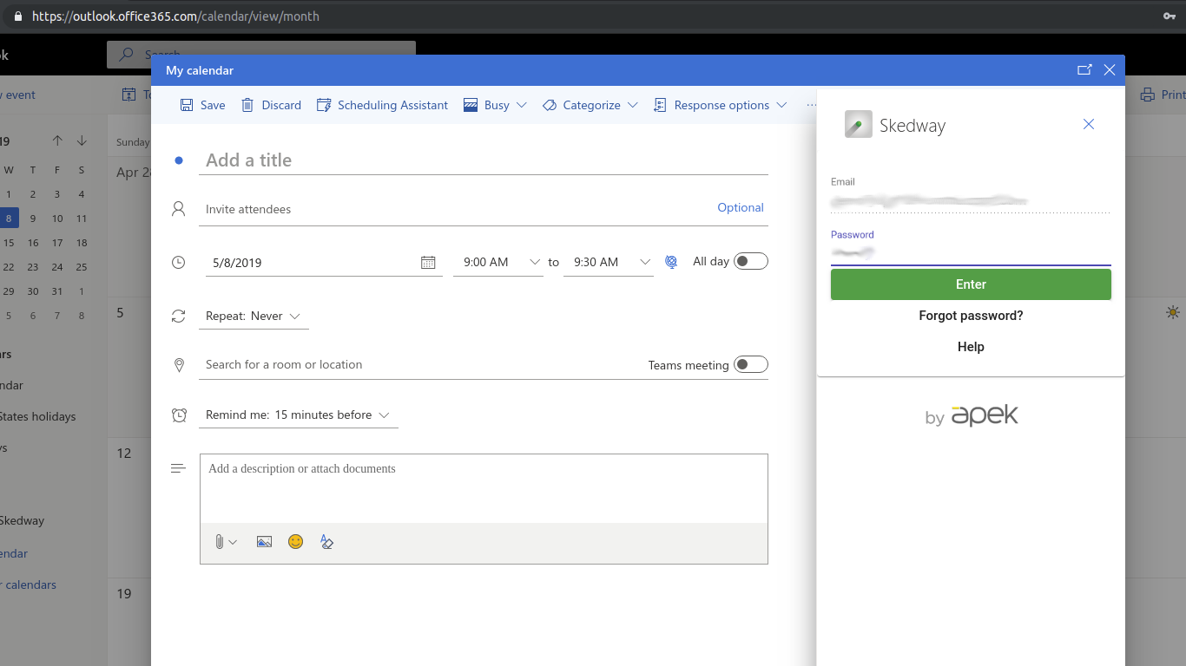Click the Discard trash icon

(x=247, y=105)
